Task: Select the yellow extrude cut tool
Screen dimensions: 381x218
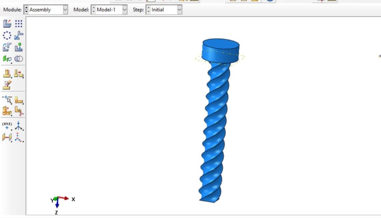Action: [x=7, y=73]
